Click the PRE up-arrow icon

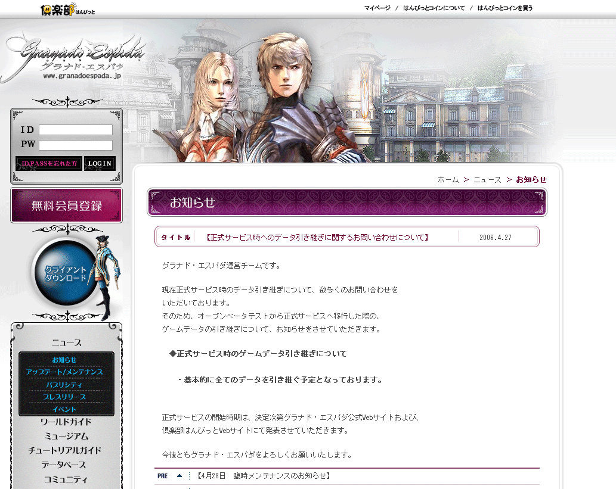179,476
